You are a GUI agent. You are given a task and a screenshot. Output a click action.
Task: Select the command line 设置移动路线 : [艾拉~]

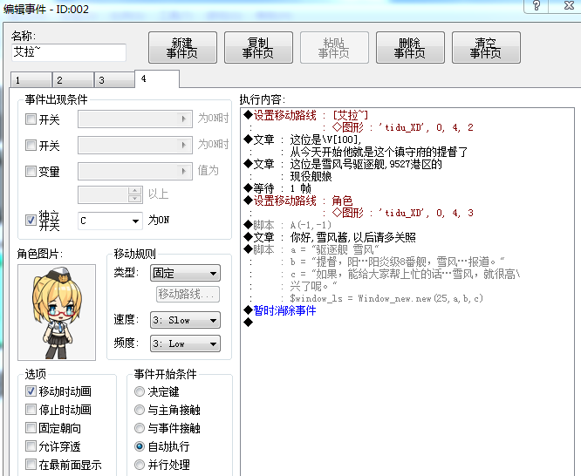[306, 116]
